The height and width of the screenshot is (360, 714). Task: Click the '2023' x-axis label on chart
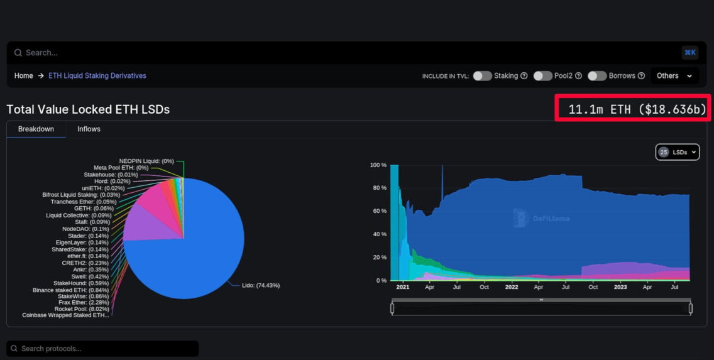click(620, 287)
